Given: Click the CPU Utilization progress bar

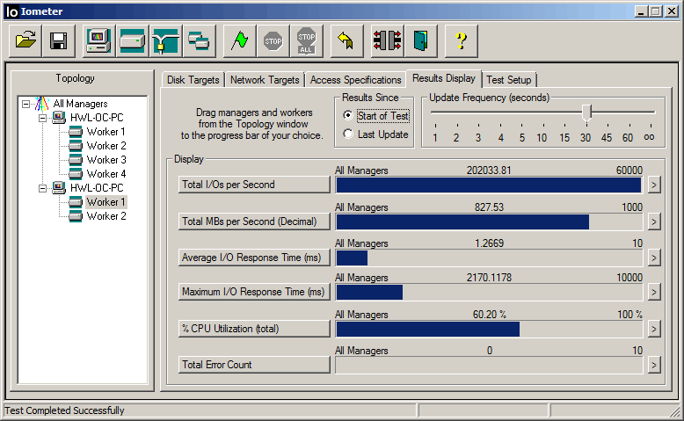Looking at the screenshot, I should tap(489, 329).
